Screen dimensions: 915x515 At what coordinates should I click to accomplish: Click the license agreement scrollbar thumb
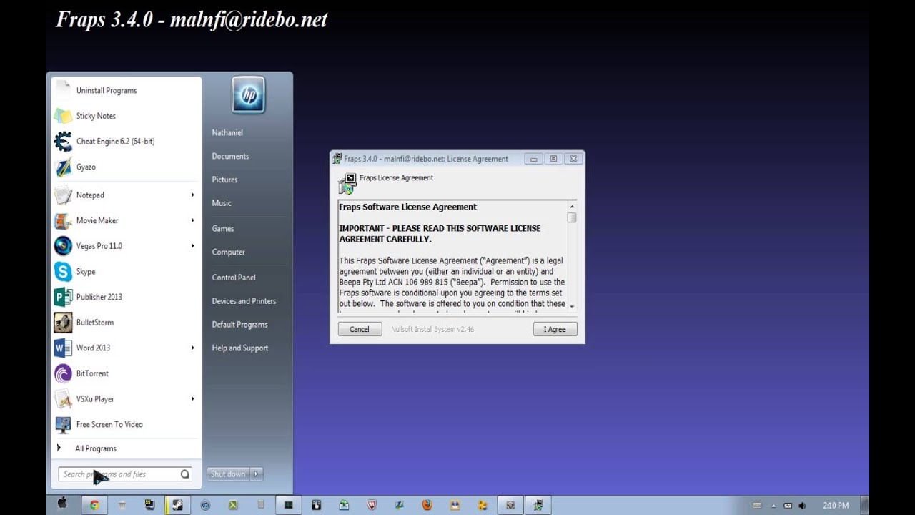coord(572,217)
